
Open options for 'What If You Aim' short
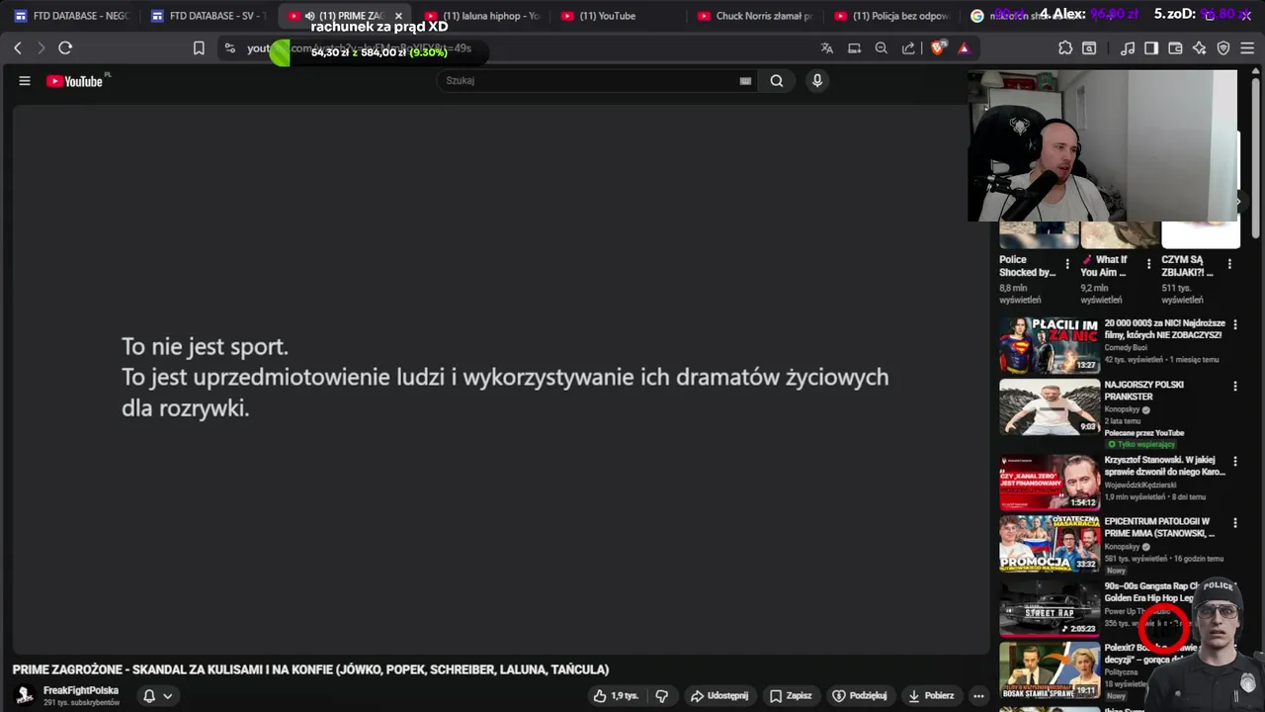tap(1148, 264)
